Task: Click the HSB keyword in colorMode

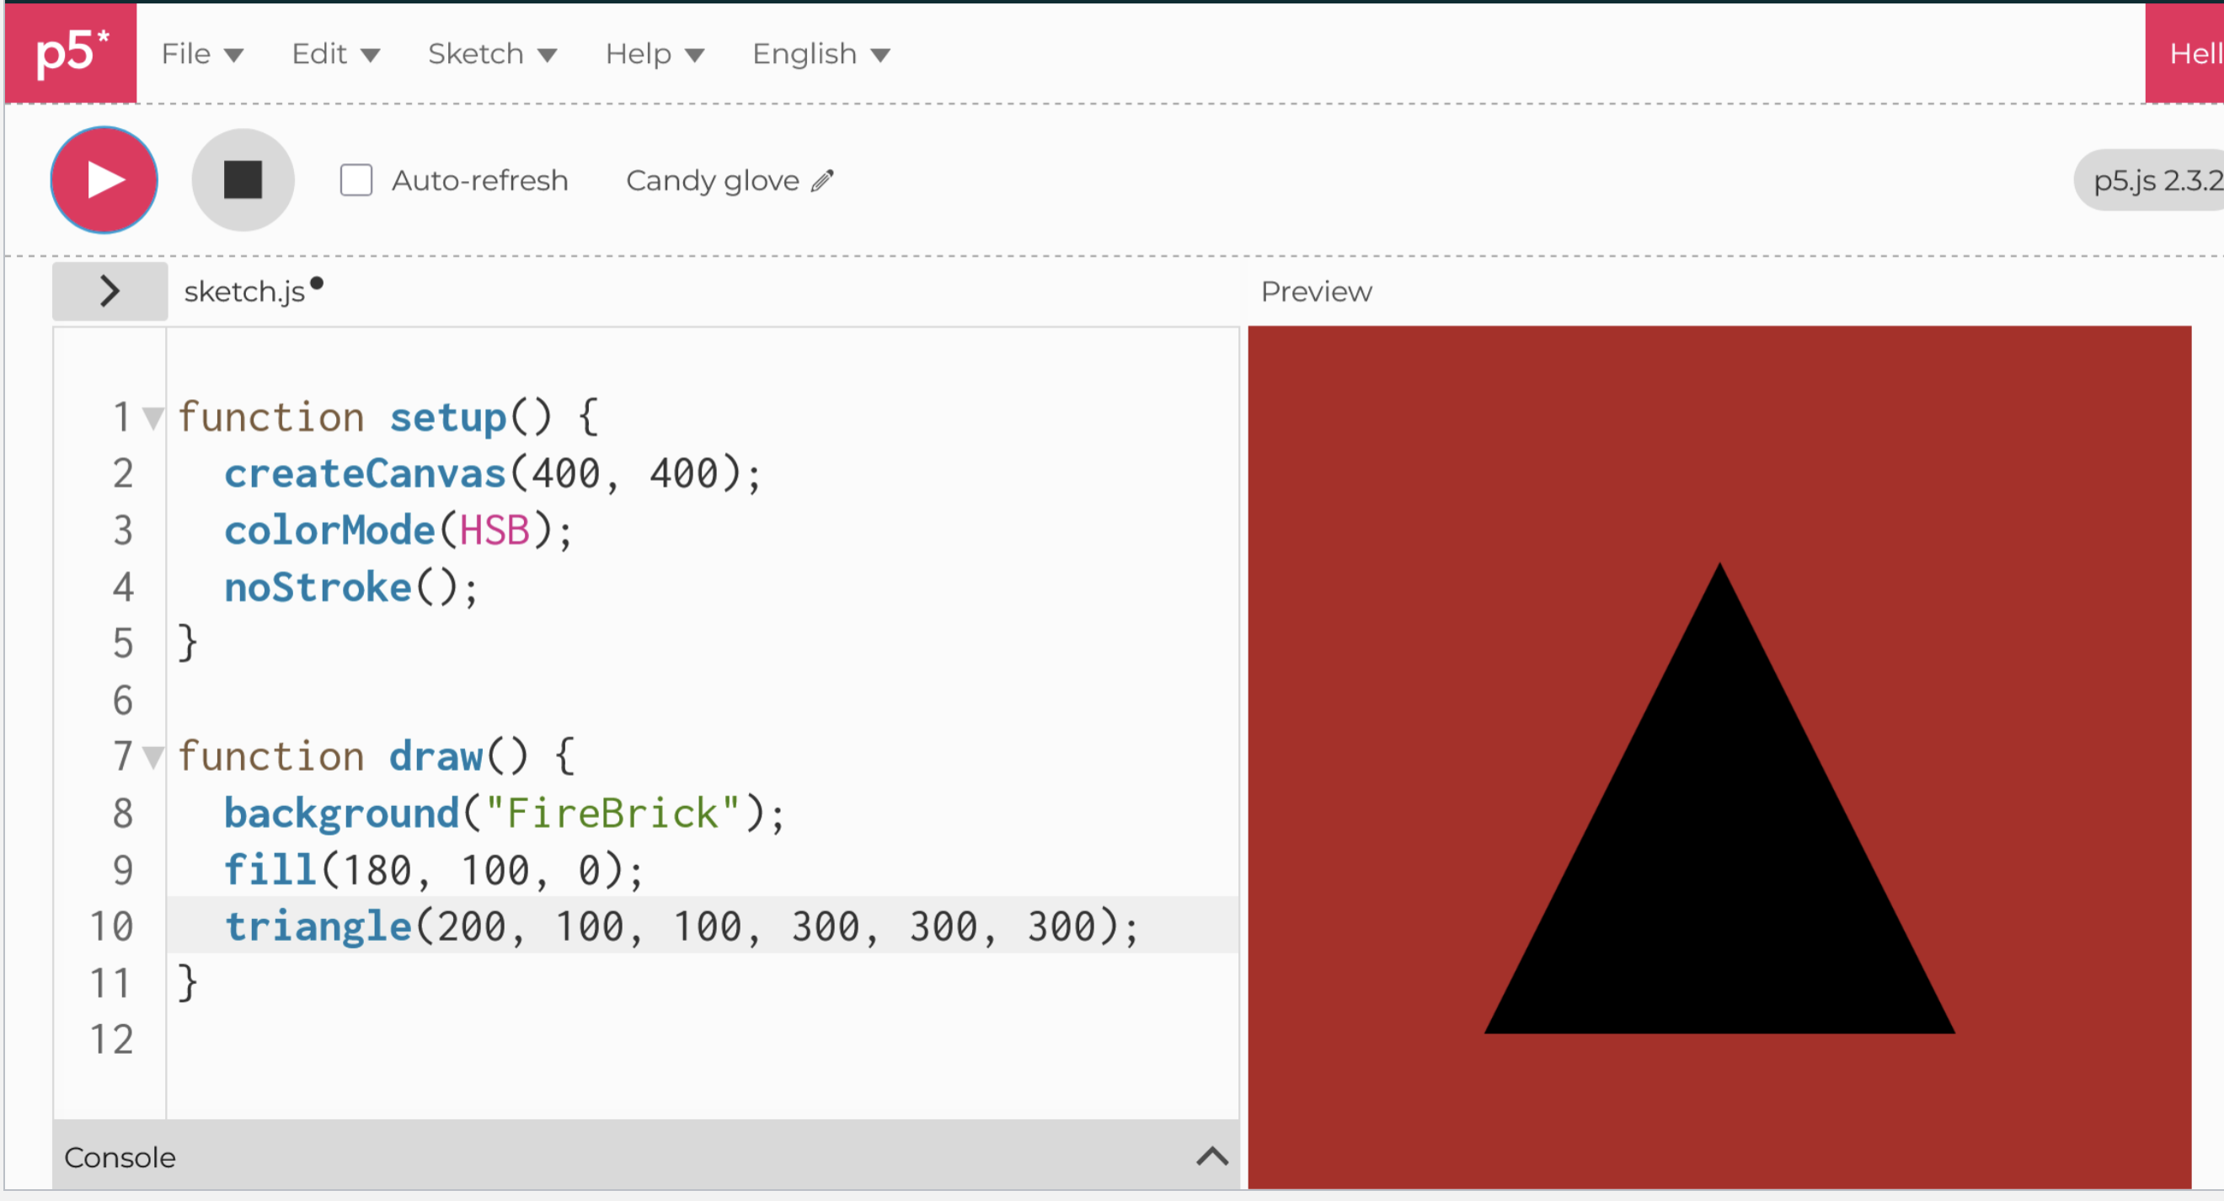Action: click(x=494, y=530)
